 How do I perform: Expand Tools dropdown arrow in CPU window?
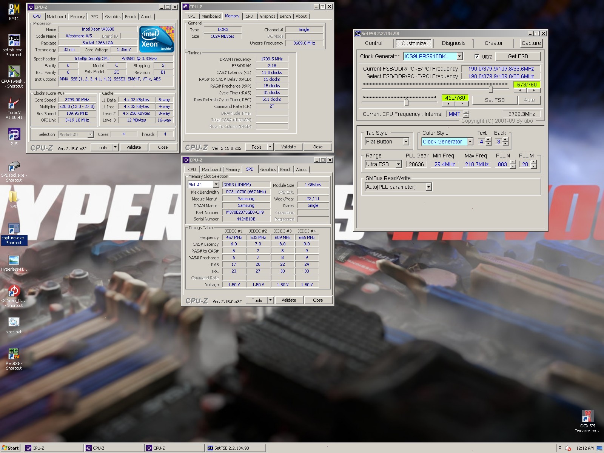[116, 147]
